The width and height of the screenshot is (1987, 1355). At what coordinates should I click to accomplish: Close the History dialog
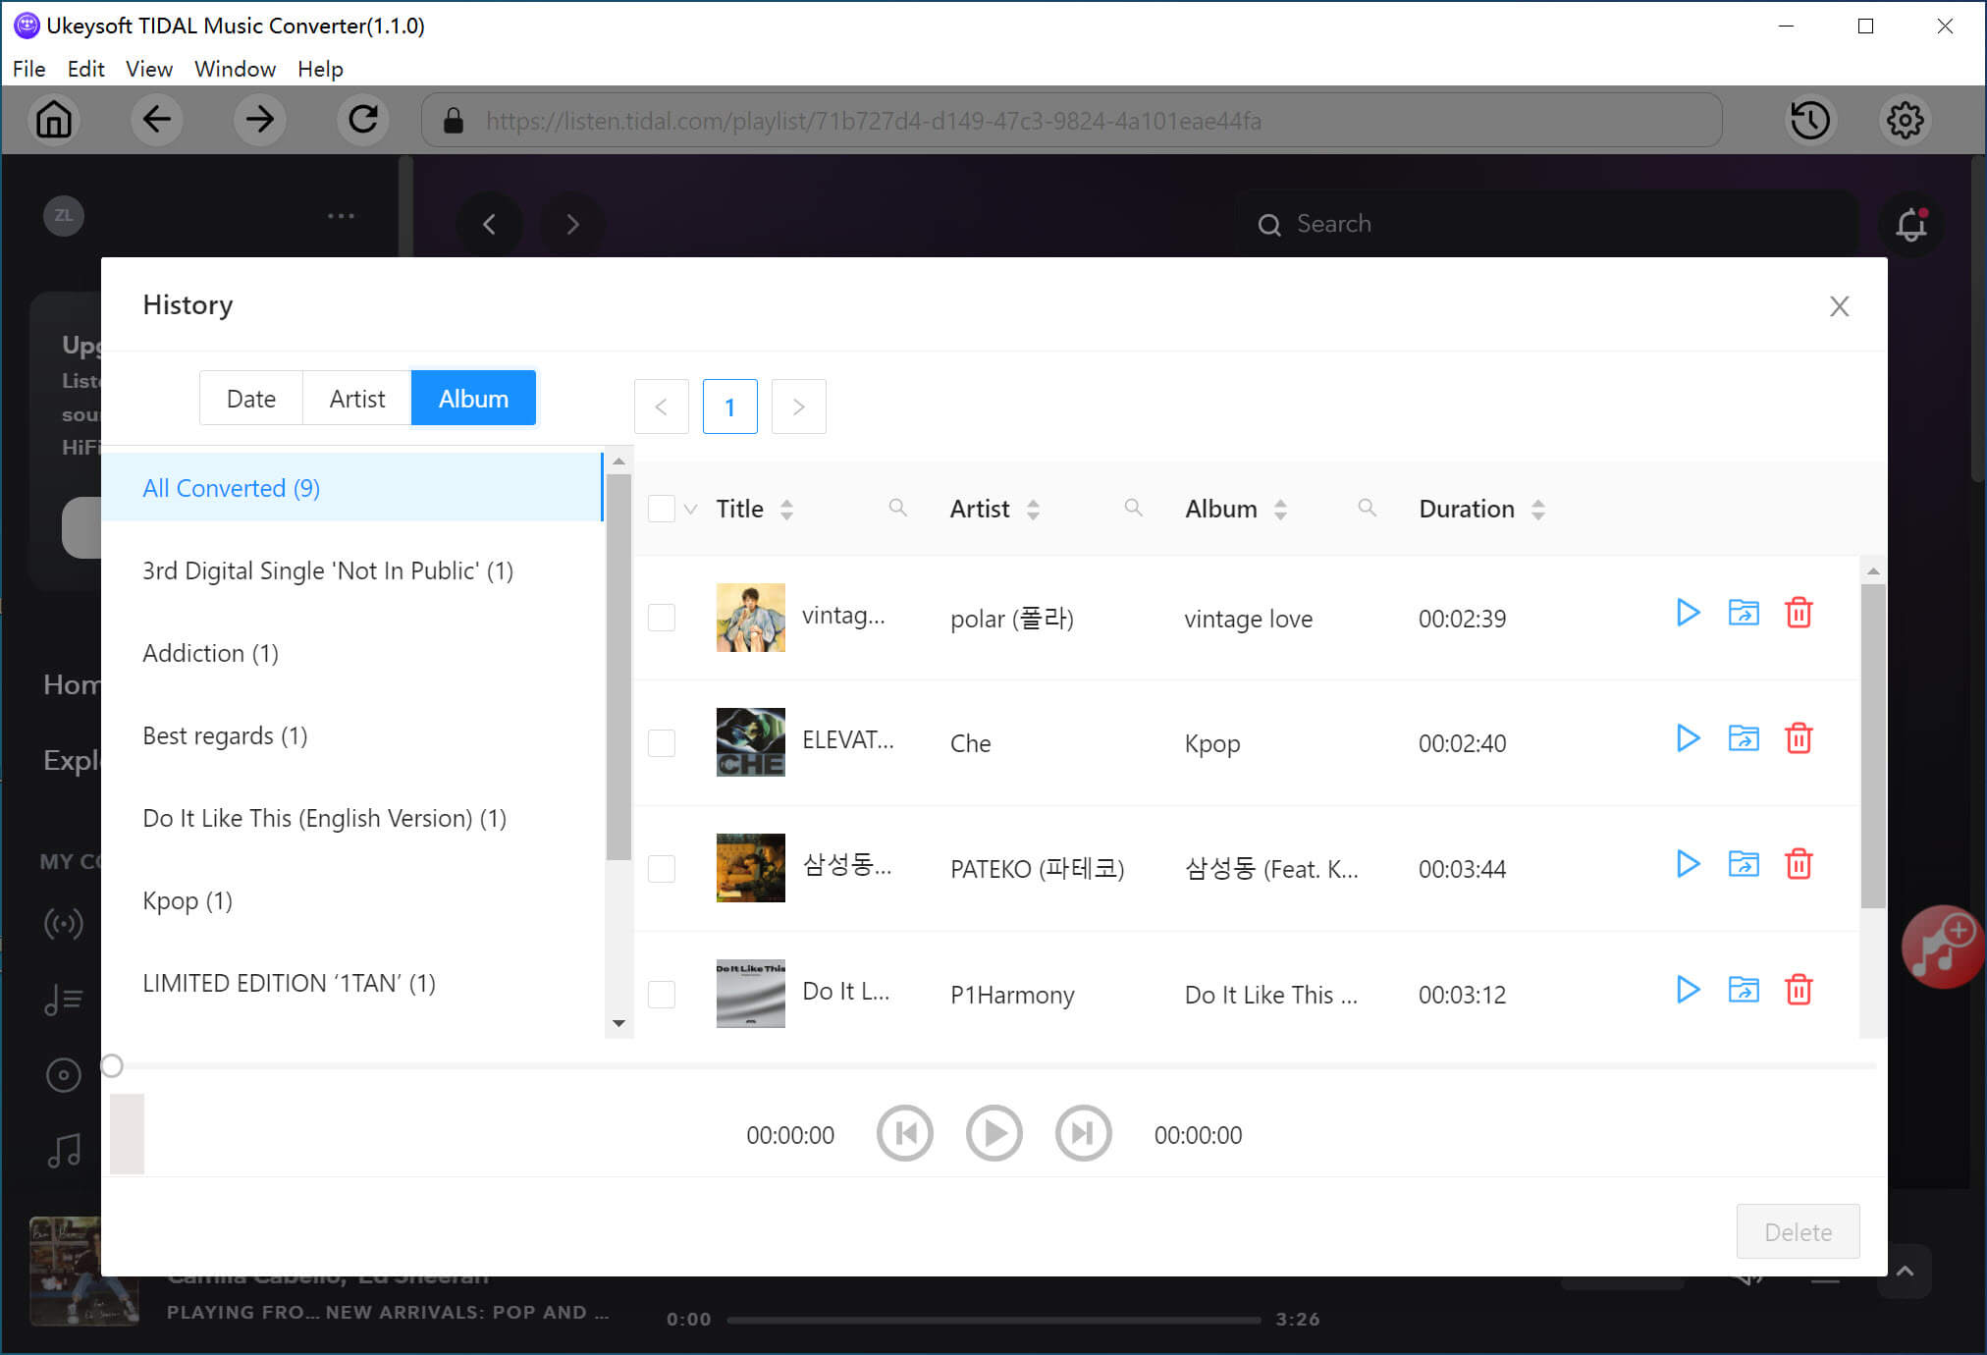tap(1840, 306)
